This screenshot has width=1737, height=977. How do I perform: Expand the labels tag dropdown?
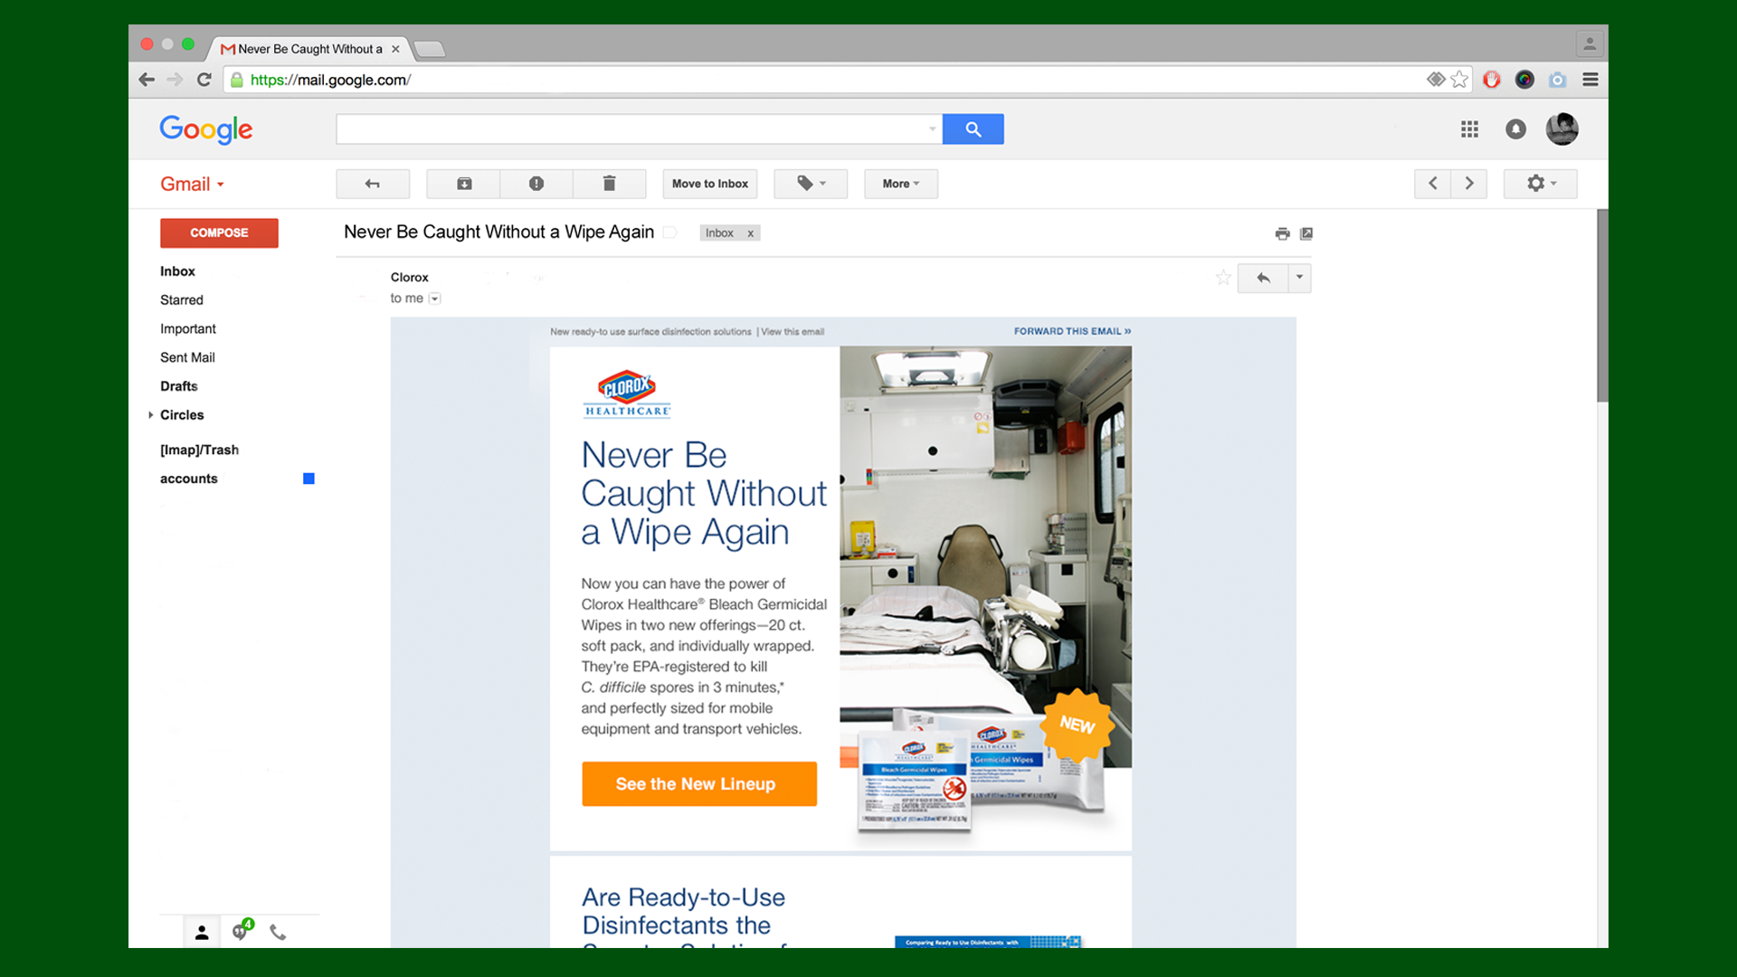(x=811, y=184)
